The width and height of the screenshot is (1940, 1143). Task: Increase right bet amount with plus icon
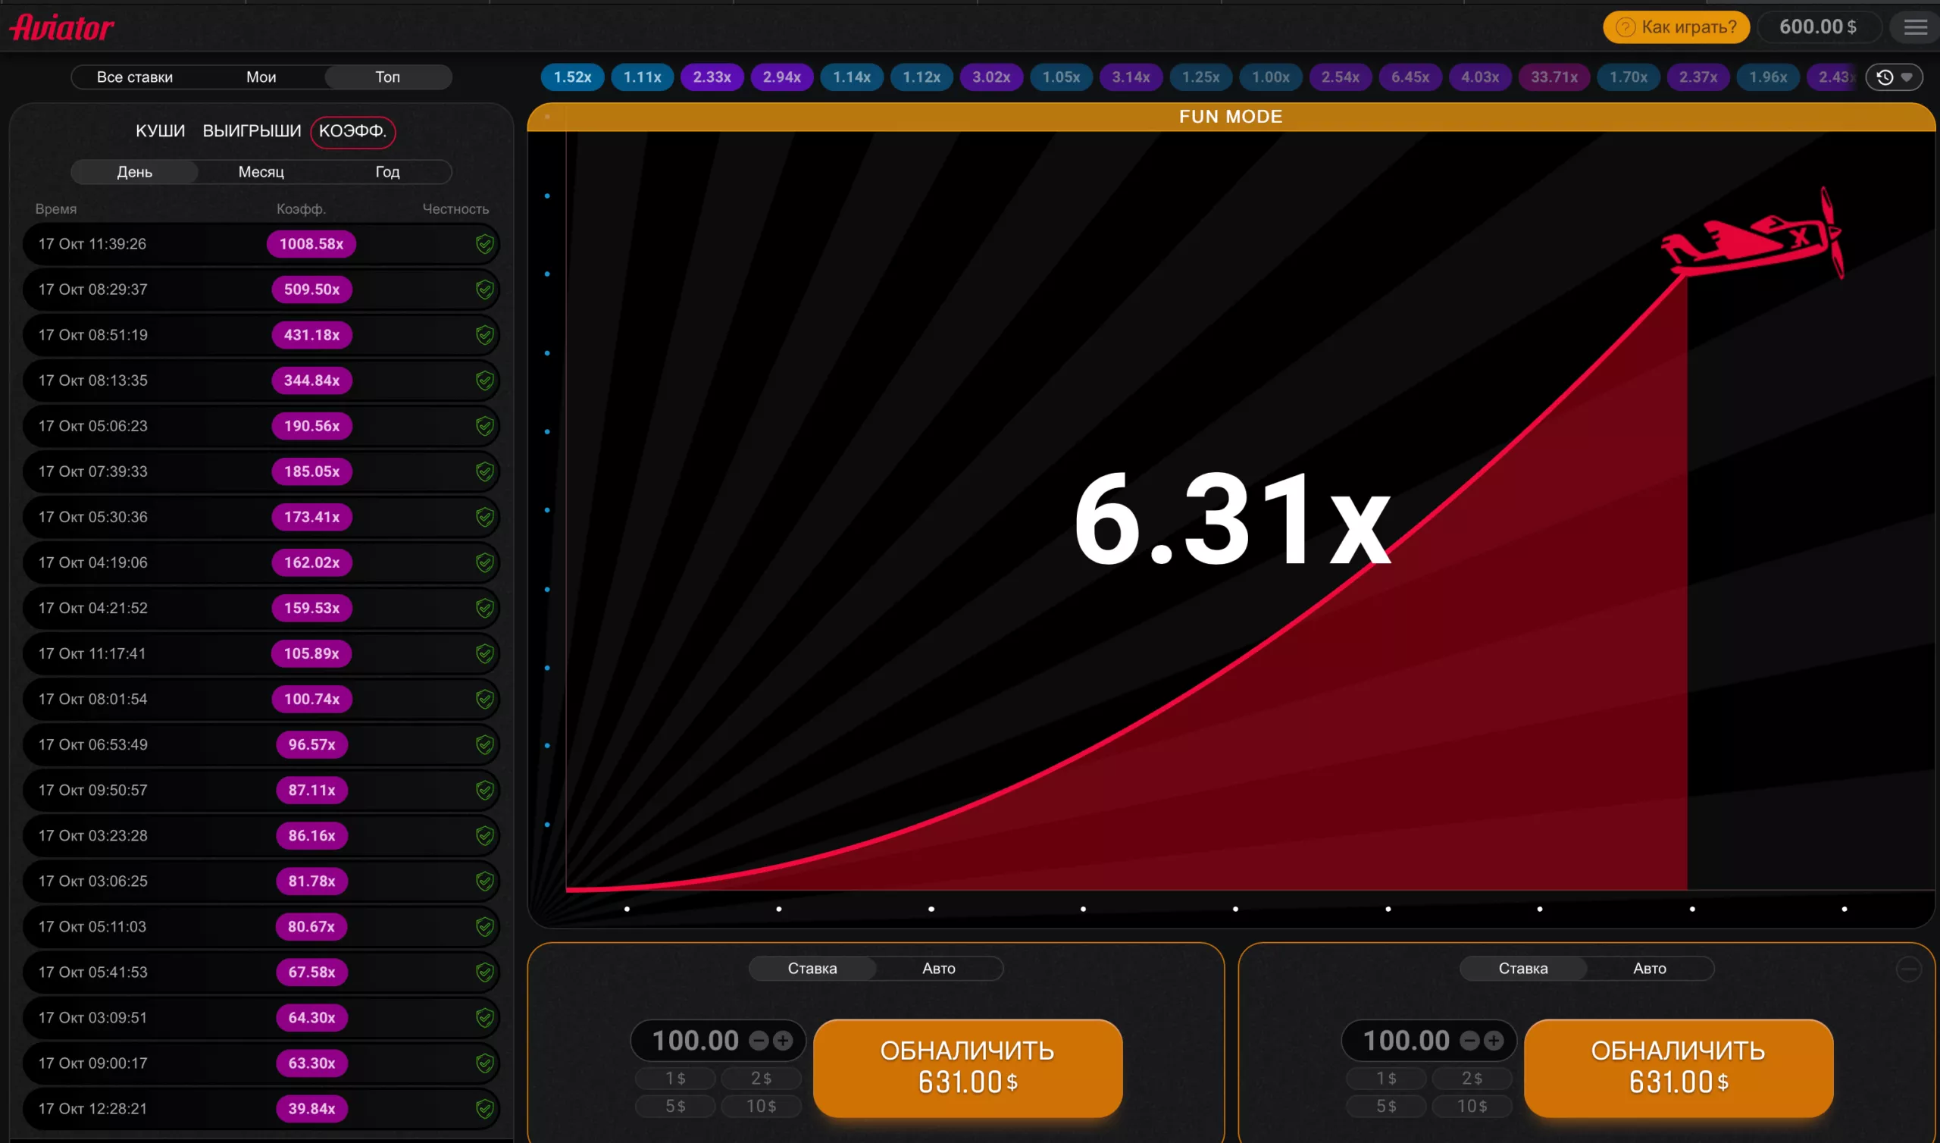[1494, 1041]
